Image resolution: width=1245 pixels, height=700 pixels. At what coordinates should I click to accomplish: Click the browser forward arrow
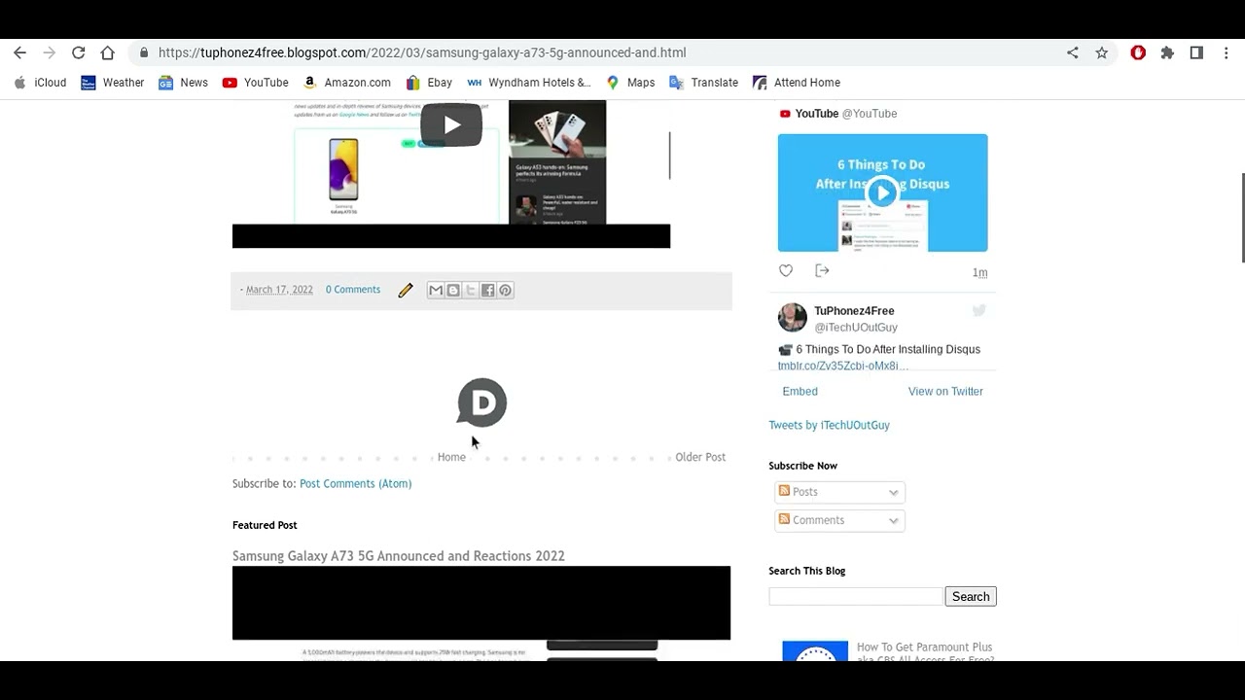coord(49,52)
